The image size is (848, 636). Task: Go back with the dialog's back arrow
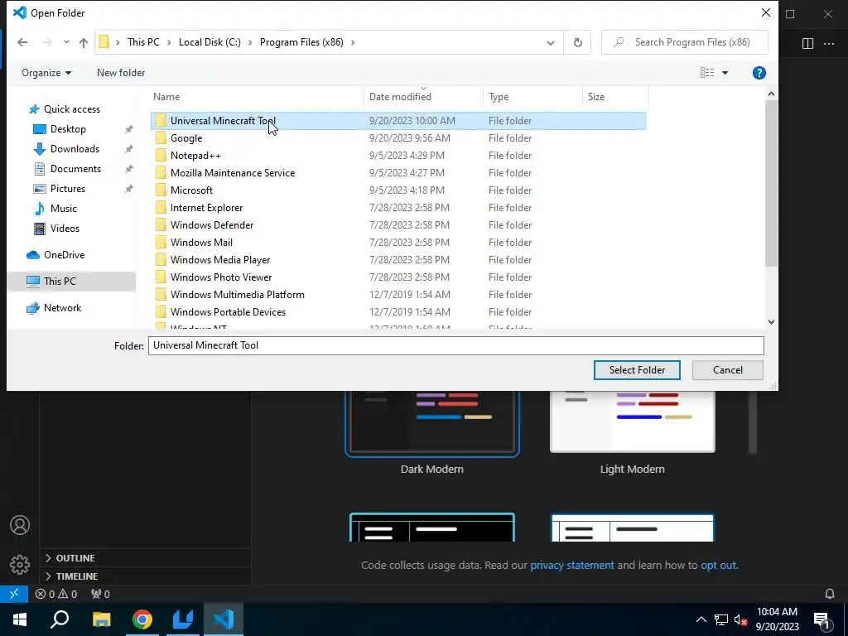(22, 42)
